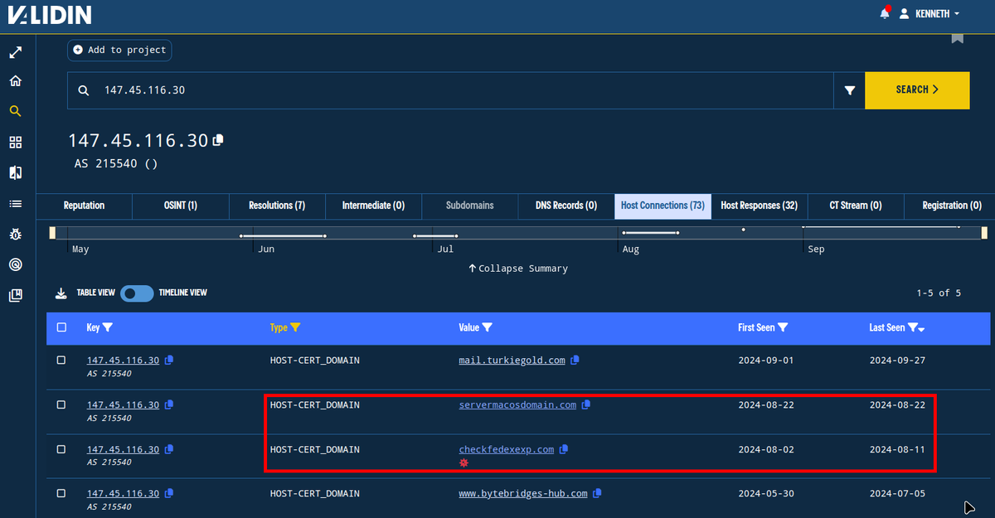Click the left timeline range handle
Screen dimensions: 995x518
(x=52, y=233)
